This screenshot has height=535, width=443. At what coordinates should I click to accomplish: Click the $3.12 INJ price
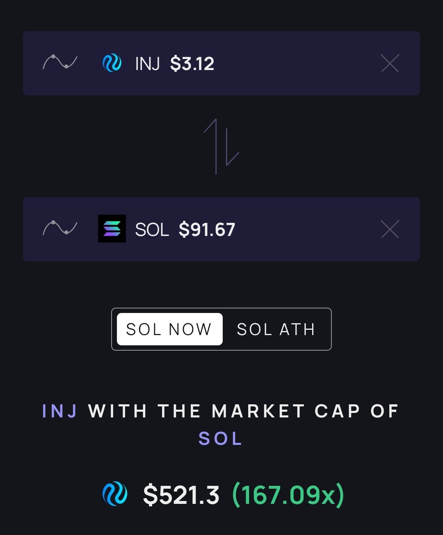click(192, 64)
